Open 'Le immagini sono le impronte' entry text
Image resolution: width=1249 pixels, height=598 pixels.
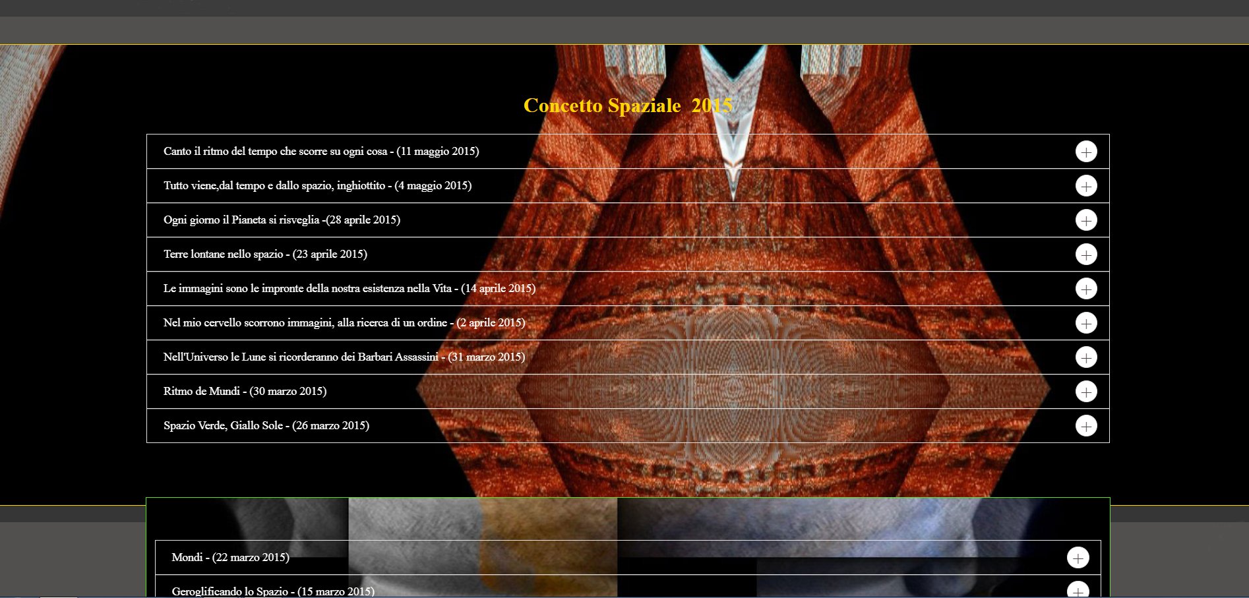[x=349, y=288]
